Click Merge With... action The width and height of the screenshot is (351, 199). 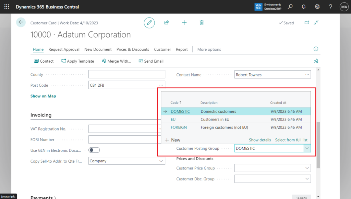pyautogui.click(x=116, y=61)
